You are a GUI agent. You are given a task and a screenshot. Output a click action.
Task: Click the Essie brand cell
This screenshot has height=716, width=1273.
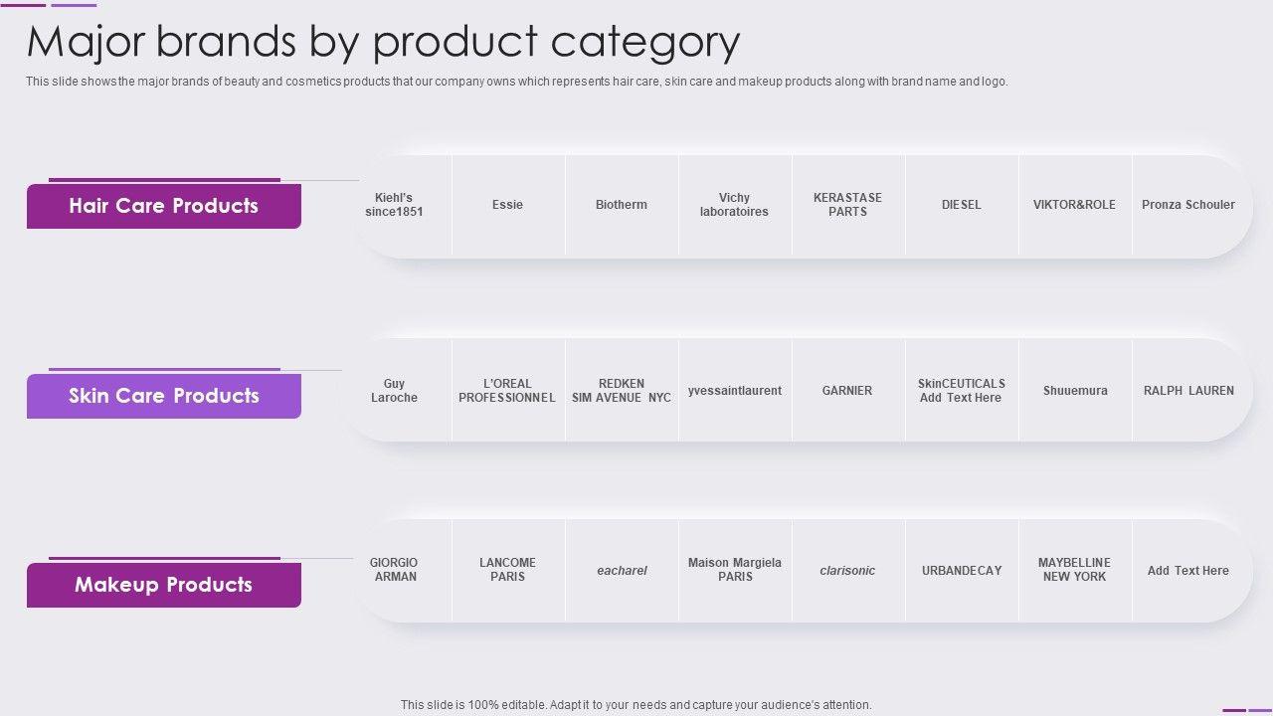point(507,205)
